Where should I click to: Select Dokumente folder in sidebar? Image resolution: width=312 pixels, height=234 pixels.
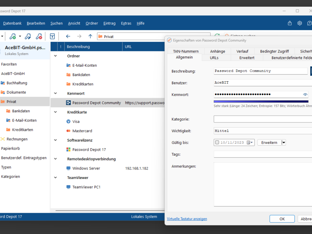pos(16,92)
